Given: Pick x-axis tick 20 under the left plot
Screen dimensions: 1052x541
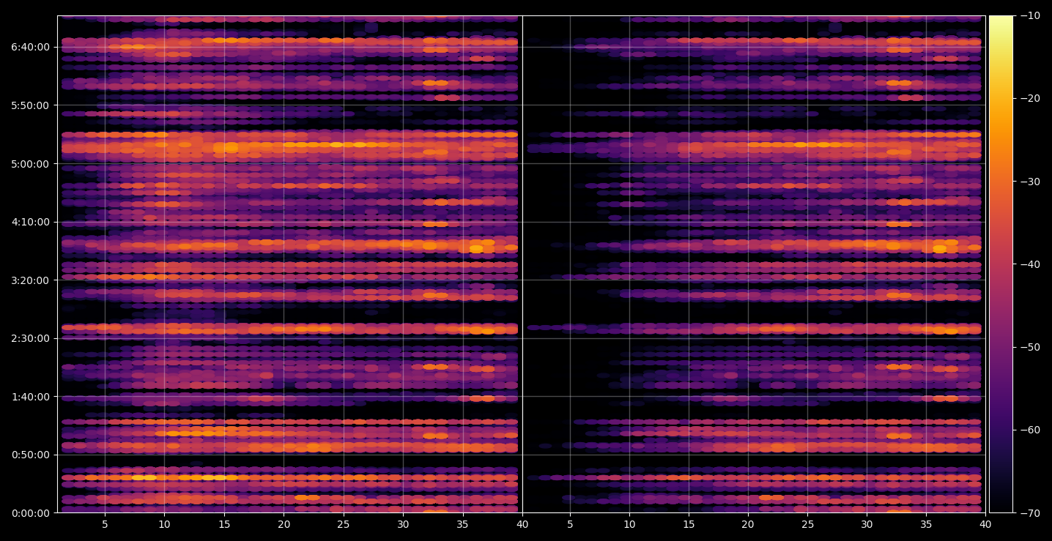Looking at the screenshot, I should [284, 525].
